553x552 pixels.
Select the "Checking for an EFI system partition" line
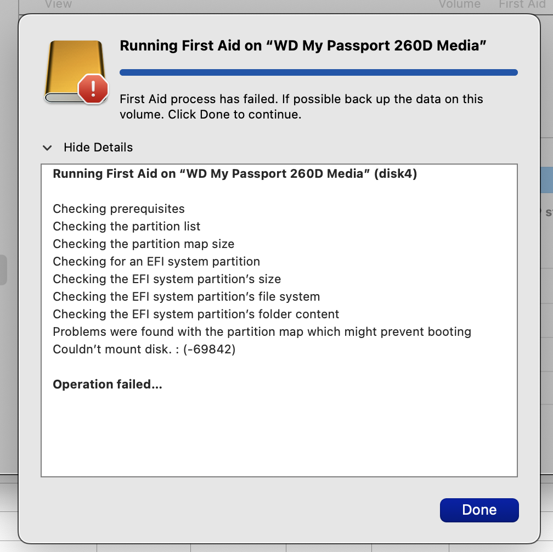(156, 262)
